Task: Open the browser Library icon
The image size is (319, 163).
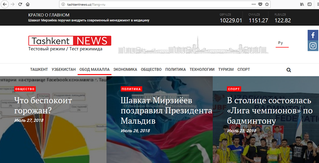Action: coord(302,4)
